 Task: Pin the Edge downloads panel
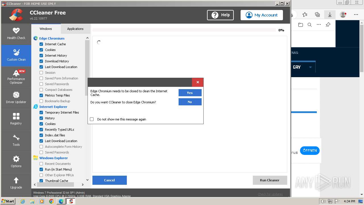click(328, 25)
